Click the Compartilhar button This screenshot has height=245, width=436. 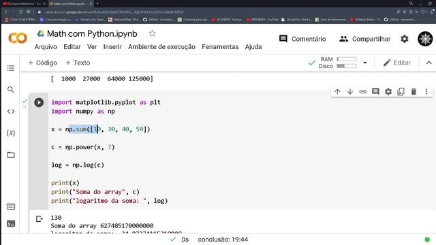(364, 39)
